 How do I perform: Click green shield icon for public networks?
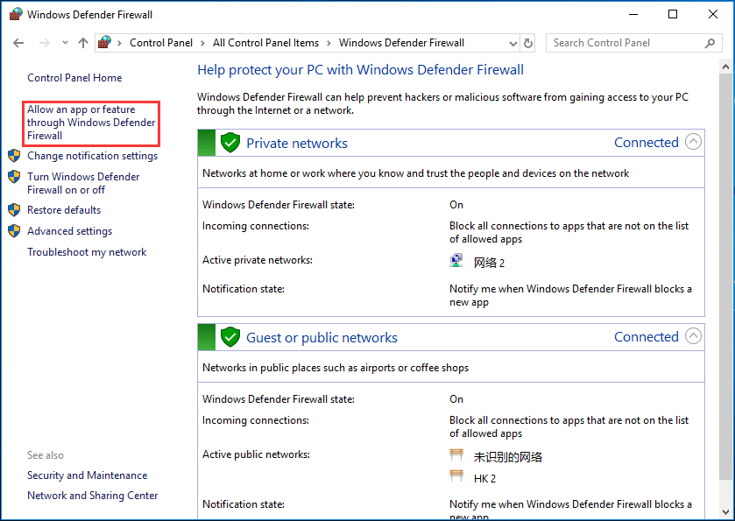tap(230, 337)
